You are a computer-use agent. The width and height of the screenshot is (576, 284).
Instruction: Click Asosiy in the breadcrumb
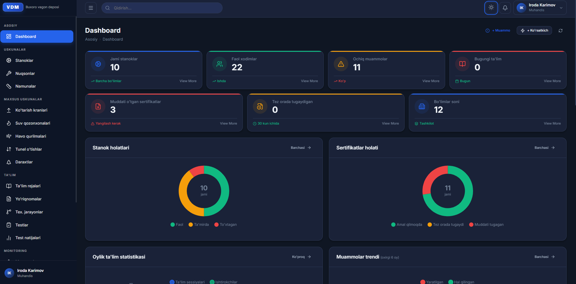point(91,39)
